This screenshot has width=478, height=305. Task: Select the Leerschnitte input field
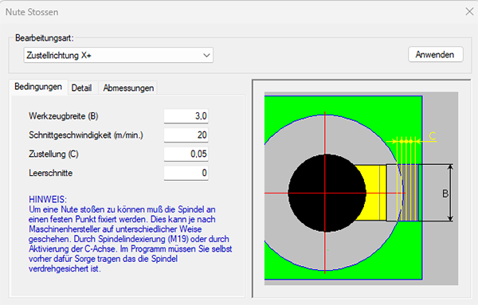pos(186,173)
